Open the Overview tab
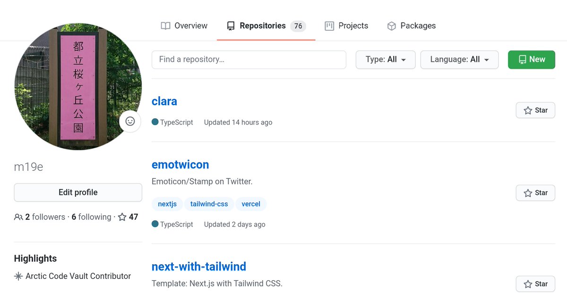Viewport: 567px width, 293px height. coord(184,26)
